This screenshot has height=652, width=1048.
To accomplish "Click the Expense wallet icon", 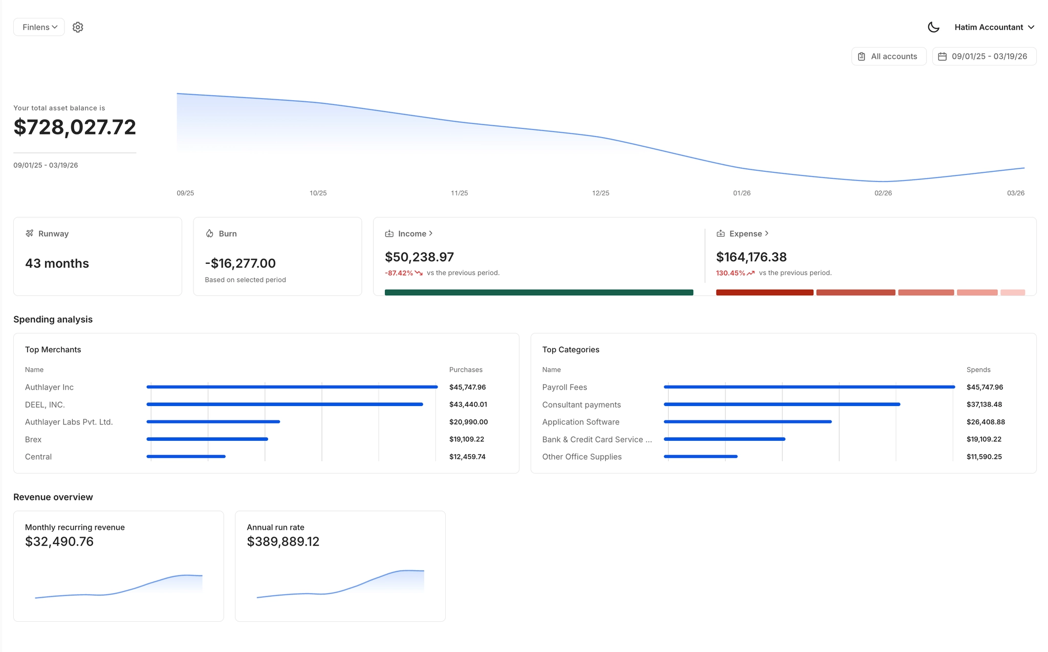I will (x=720, y=234).
